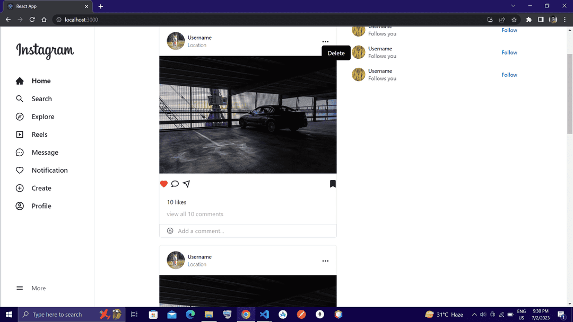Open the emoji smiley picker in comment box
The height and width of the screenshot is (322, 573).
(170, 230)
